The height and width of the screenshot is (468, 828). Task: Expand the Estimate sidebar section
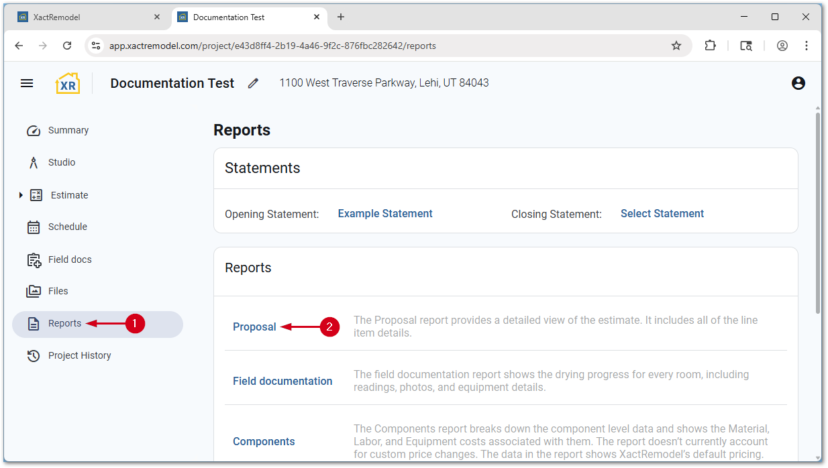click(x=21, y=195)
